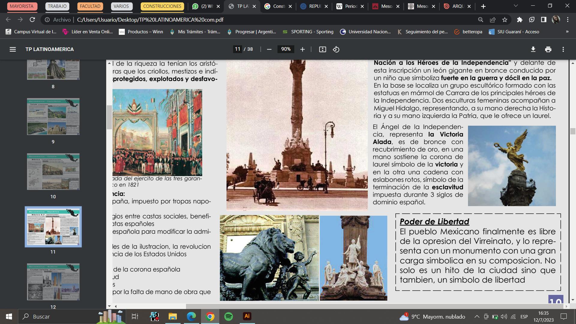Viewport: 576px width, 324px height.
Task: Select page 10 thumbnail
Action: click(53, 172)
